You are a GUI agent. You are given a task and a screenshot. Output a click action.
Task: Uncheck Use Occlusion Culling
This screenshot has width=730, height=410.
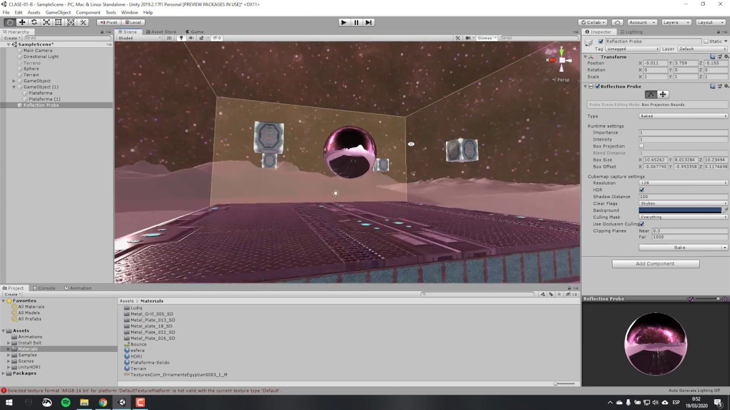coord(642,224)
